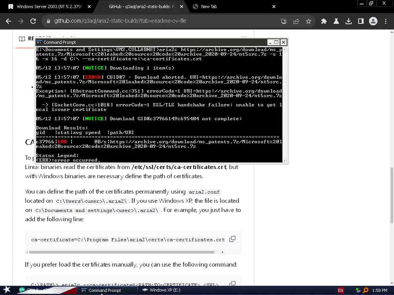The width and height of the screenshot is (394, 295).
Task: Click the C:\Users\<user>\.aria2\ path text
Action: point(91,201)
